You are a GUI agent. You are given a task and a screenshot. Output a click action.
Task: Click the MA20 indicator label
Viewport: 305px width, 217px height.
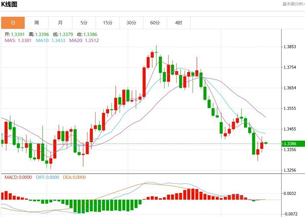tap(84, 40)
